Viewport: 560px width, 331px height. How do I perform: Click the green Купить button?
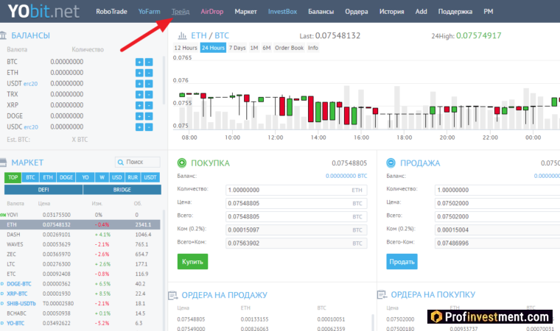coord(192,261)
